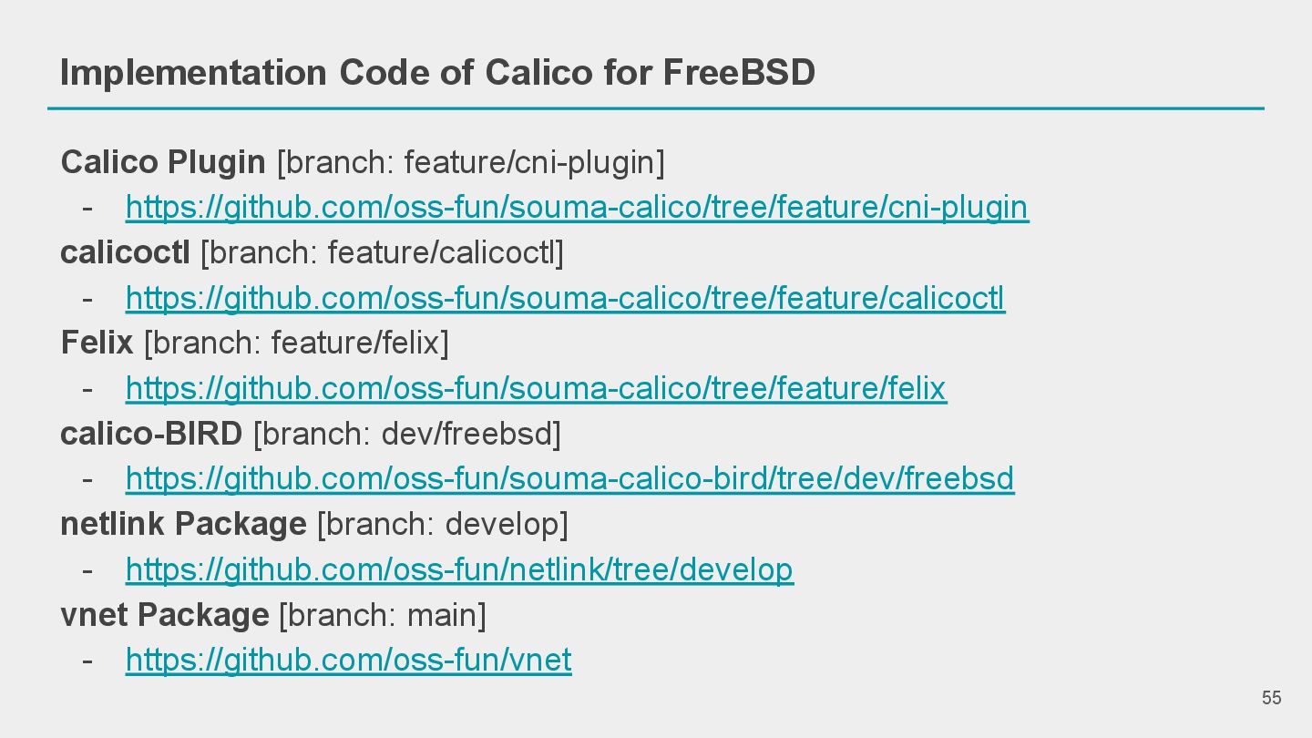Open the oss-fun/vnet GitHub link
This screenshot has width=1312, height=738.
348,660
